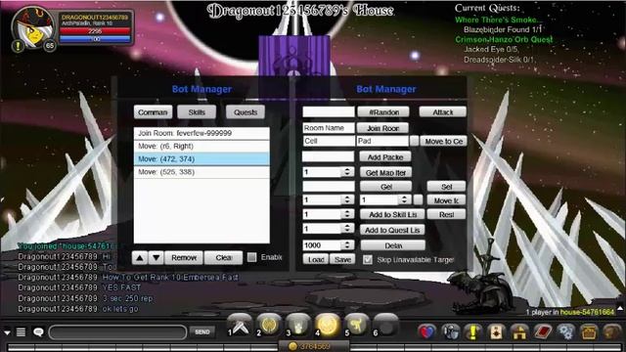The image size is (626, 352).
Task: Open quest log exclamation icon in bottom bar
Action: pyautogui.click(x=472, y=332)
